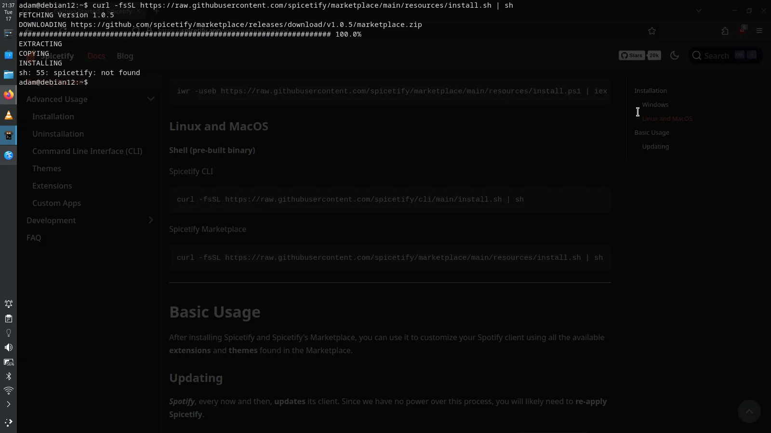Viewport: 771px width, 433px height.
Task: Open the application launcher at dock bottom
Action: [x=8, y=422]
